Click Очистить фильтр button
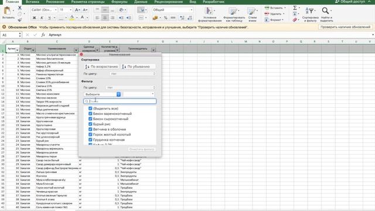This screenshot has height=211, width=375. point(142,149)
